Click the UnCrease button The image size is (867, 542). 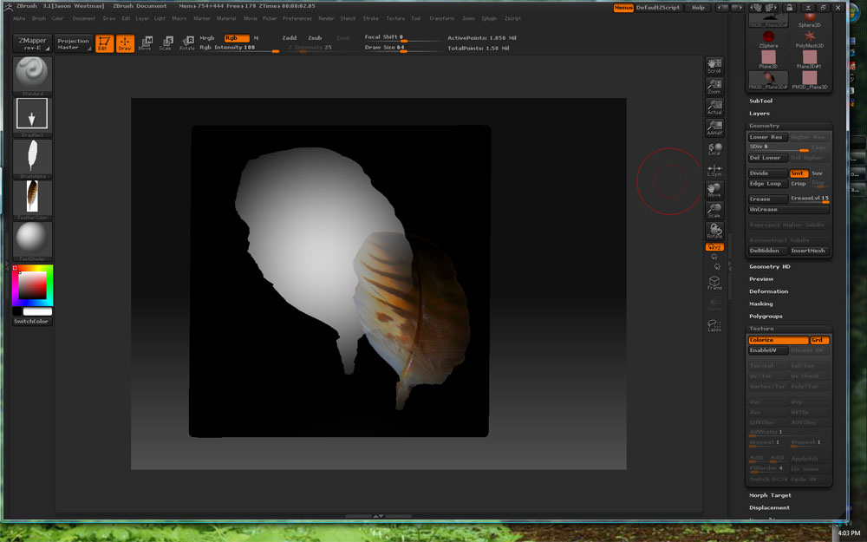(788, 210)
